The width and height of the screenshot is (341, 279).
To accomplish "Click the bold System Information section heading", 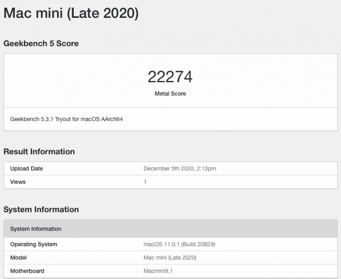I will (41, 210).
